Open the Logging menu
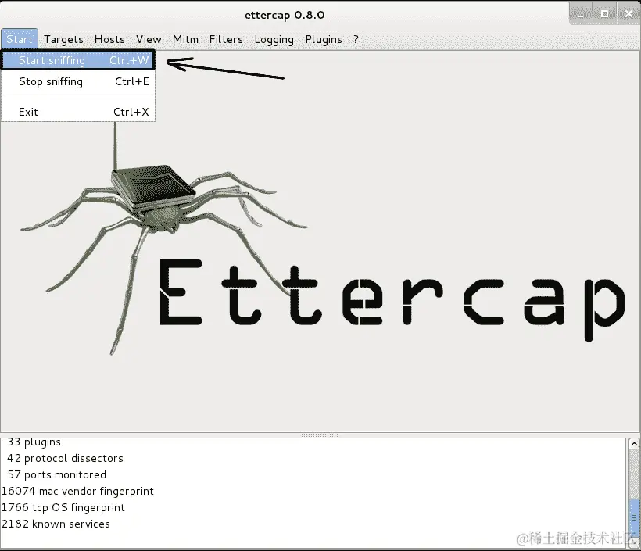The image size is (641, 551). [x=274, y=39]
